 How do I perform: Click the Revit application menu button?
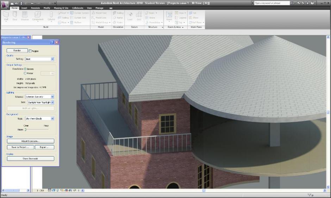tap(5, 4)
